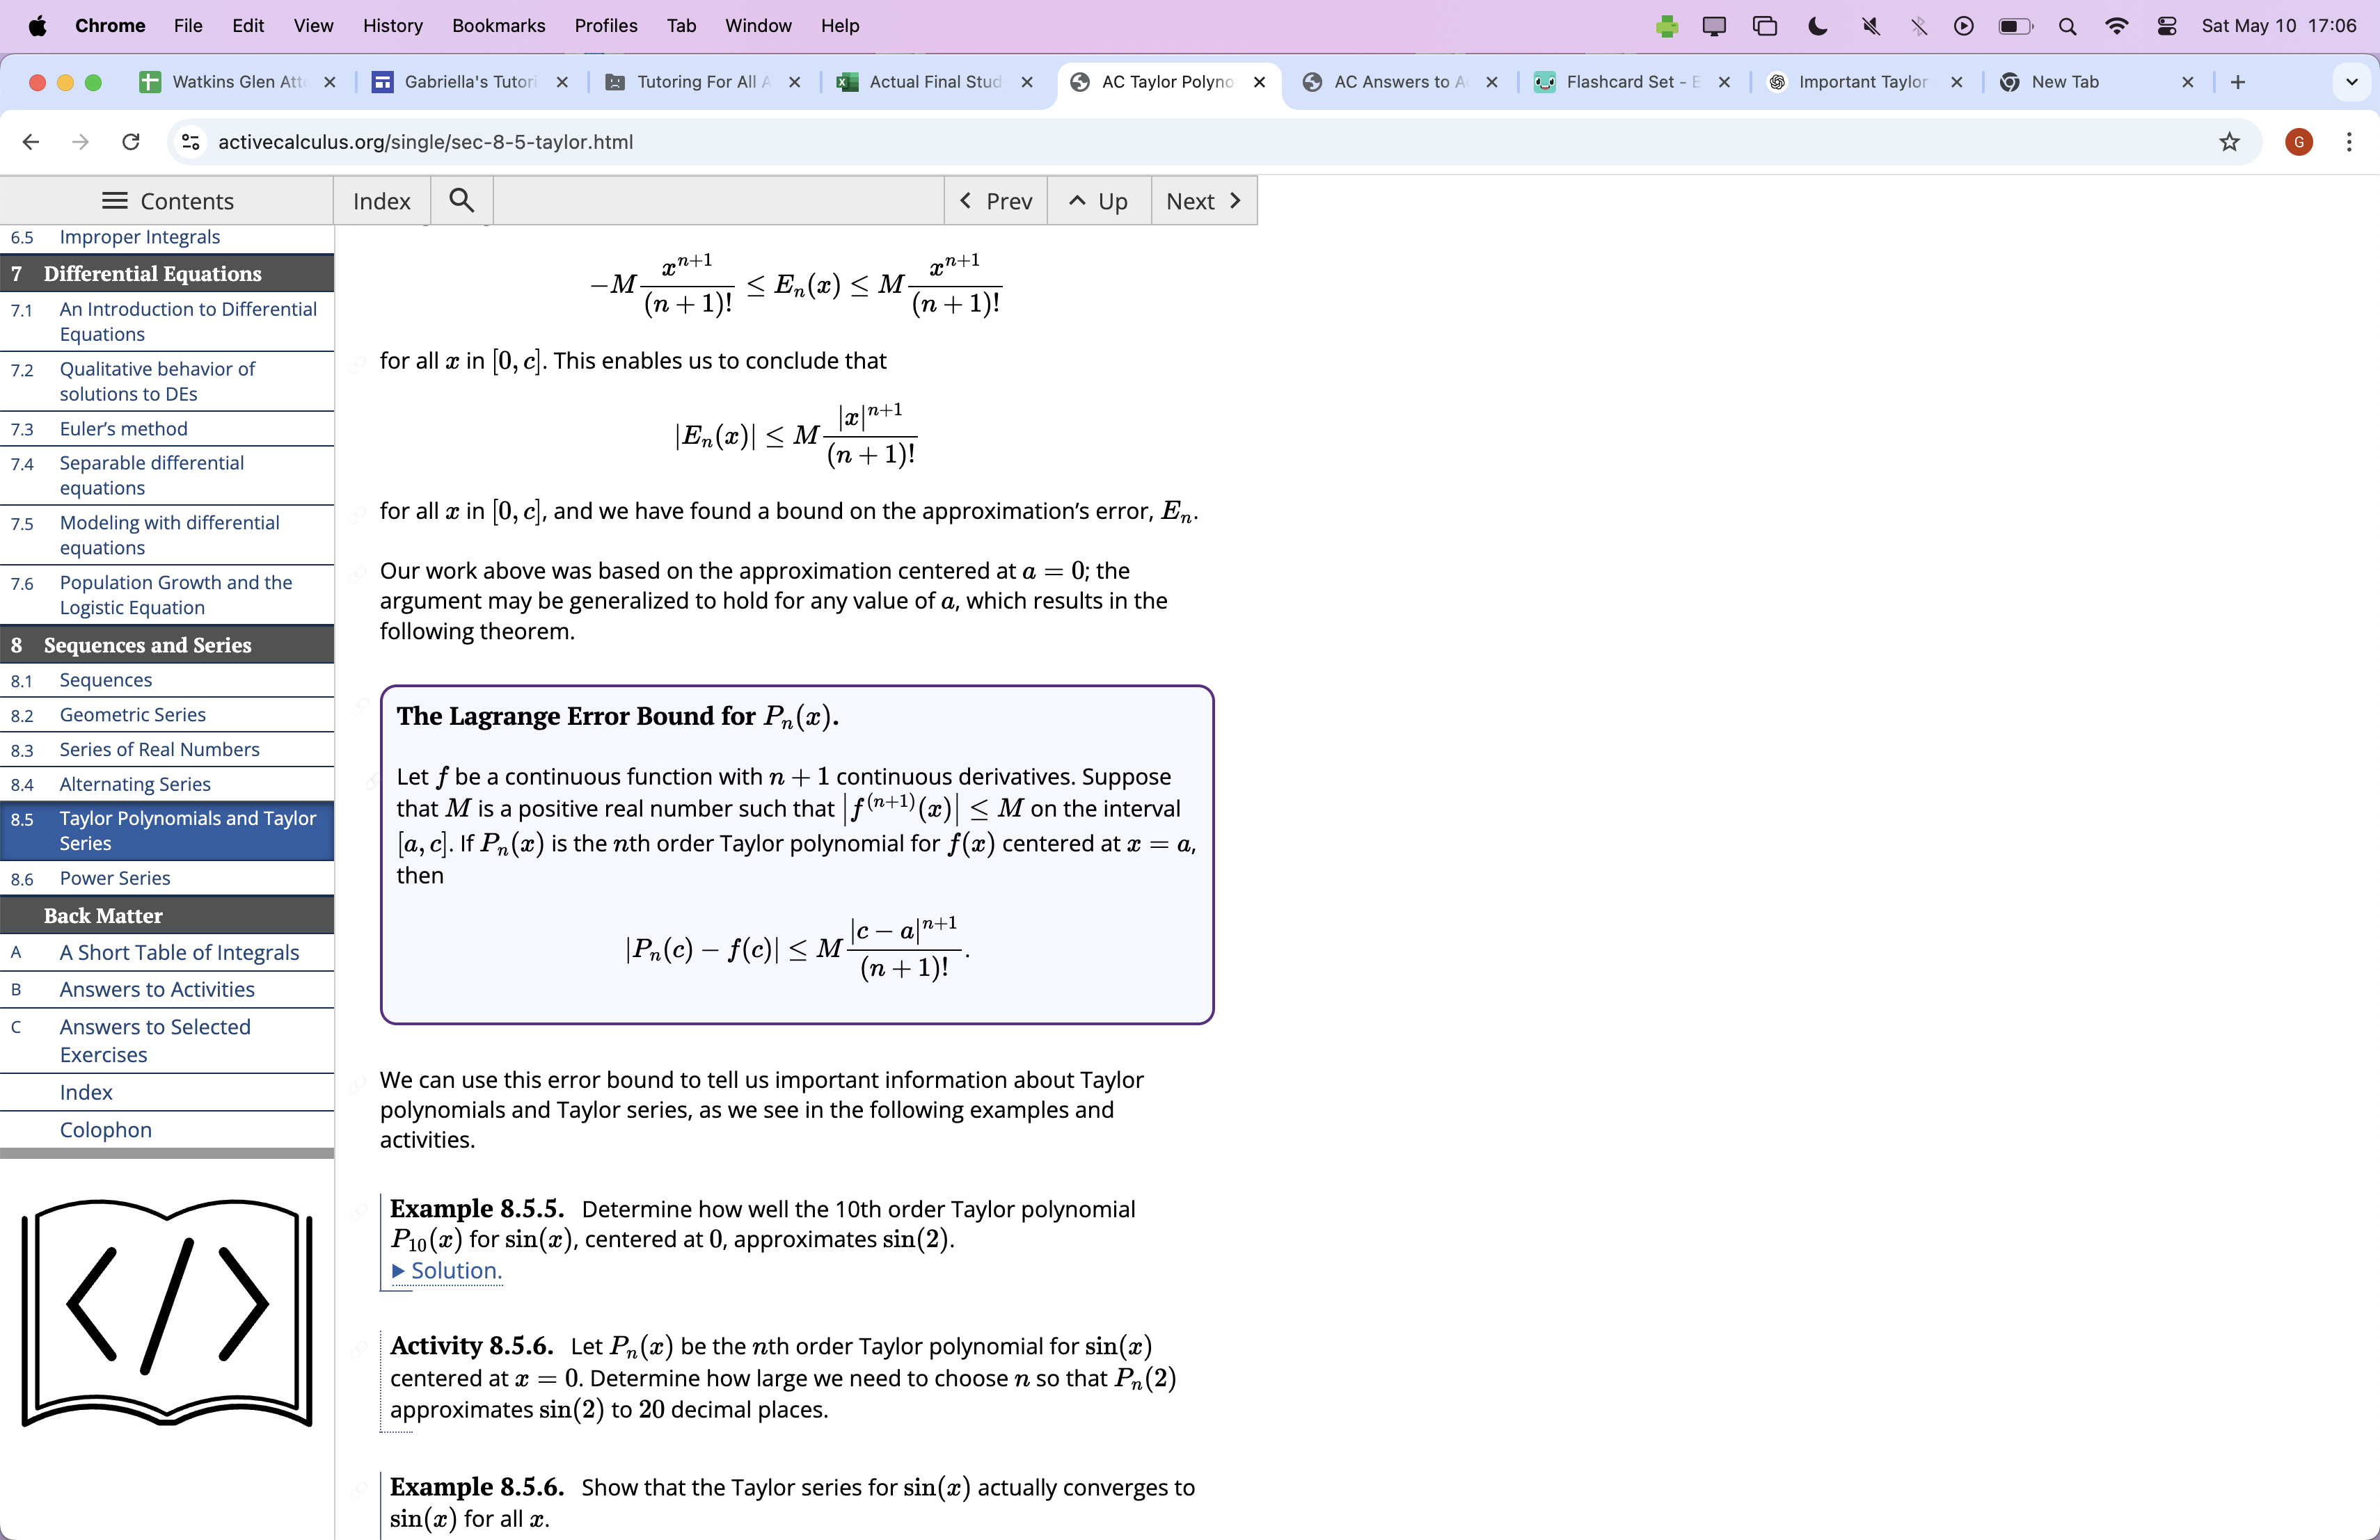This screenshot has width=2380, height=1540.
Task: Open the Apple menu
Action: click(x=37, y=26)
